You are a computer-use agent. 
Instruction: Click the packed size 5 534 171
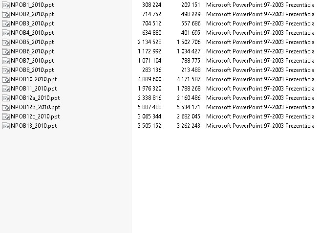(189, 107)
